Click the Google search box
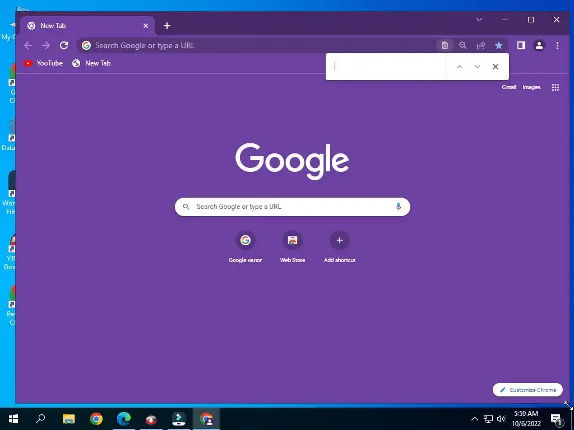The width and height of the screenshot is (574, 430). 293,207
